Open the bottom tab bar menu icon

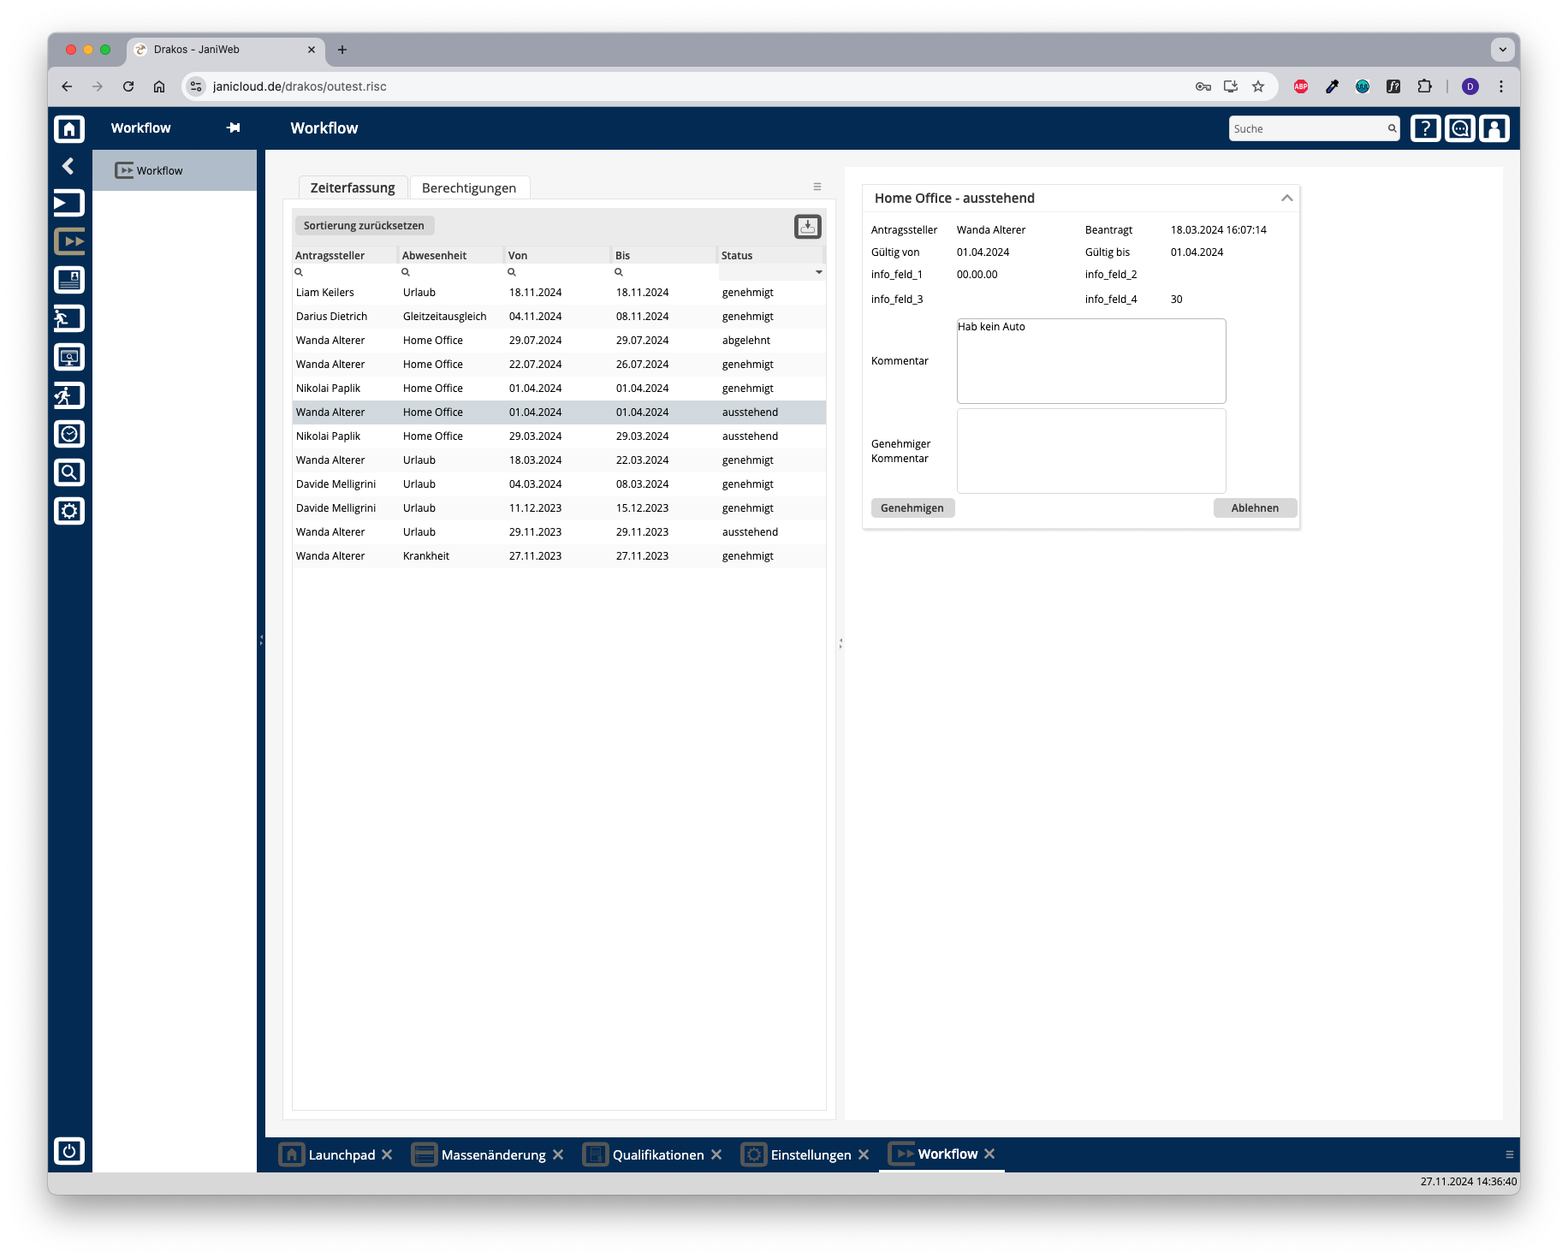click(1510, 1154)
